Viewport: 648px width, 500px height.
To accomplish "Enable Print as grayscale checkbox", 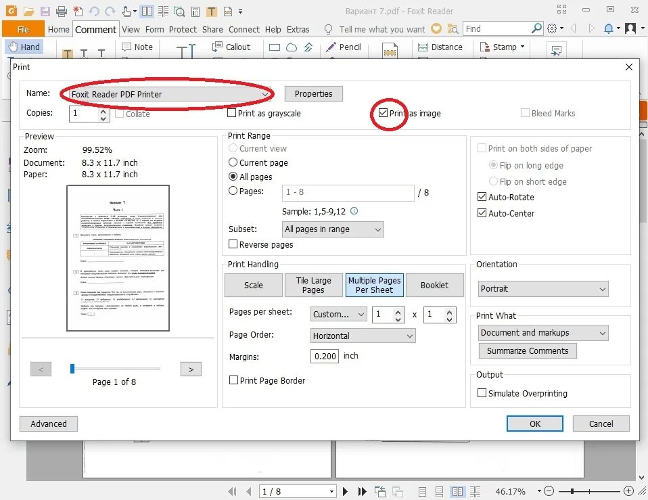I will pyautogui.click(x=232, y=113).
